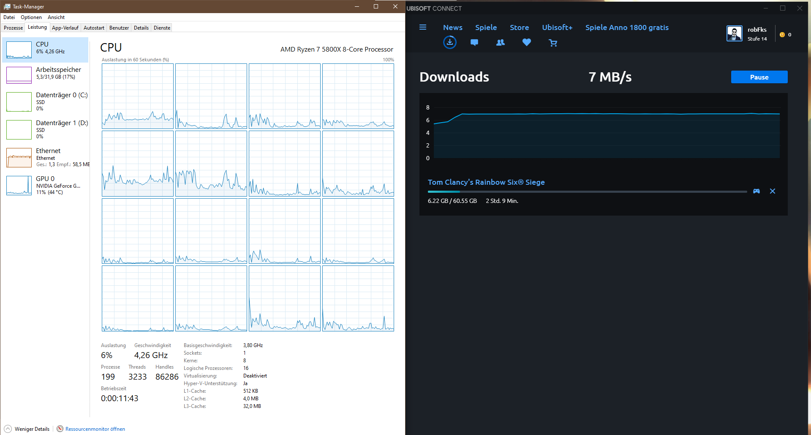Switch to the Benutzer tab

coord(119,28)
